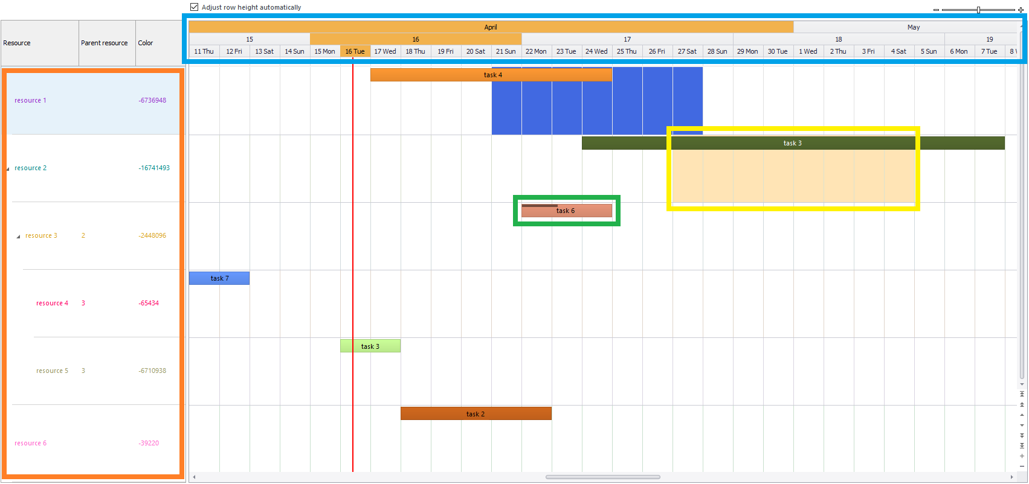The width and height of the screenshot is (1029, 484).
Task: Click the 16 Tue date header
Action: (355, 51)
